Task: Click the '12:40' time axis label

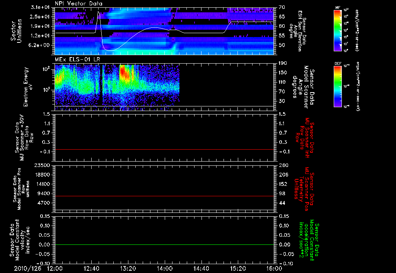Action: (x=91, y=268)
